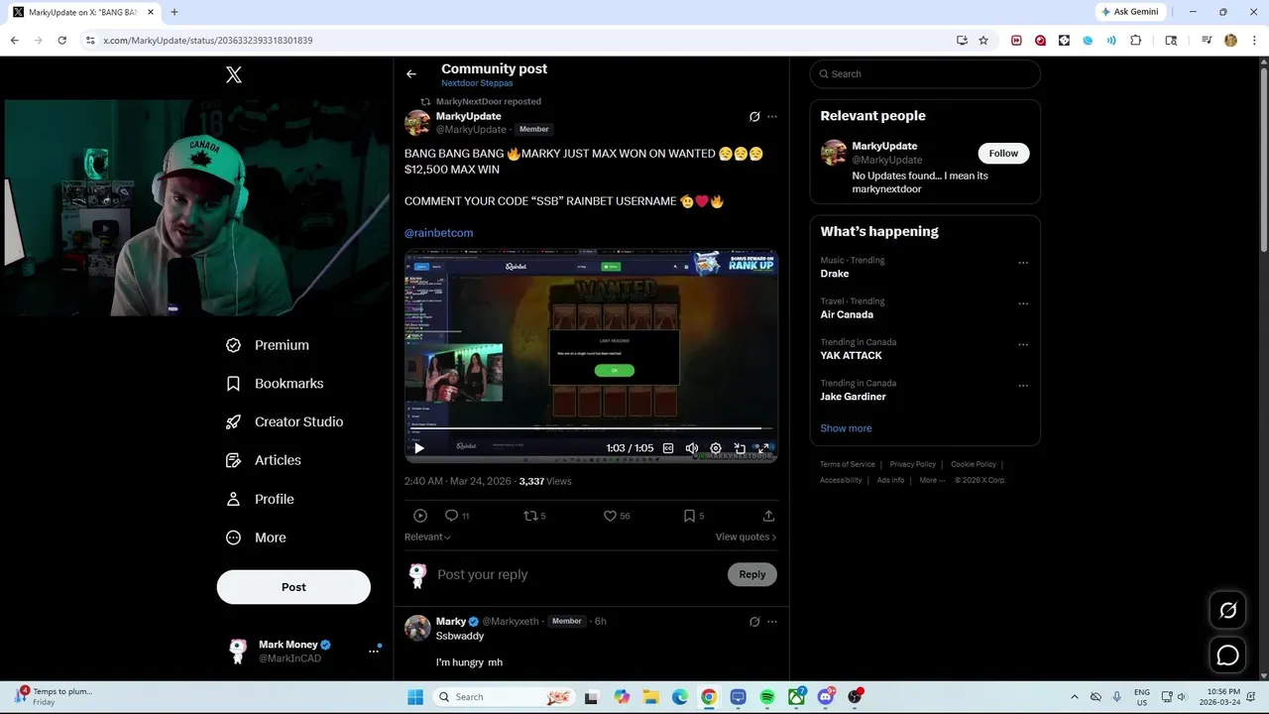Go back using the Community post arrow
The width and height of the screenshot is (1269, 714).
pyautogui.click(x=411, y=73)
